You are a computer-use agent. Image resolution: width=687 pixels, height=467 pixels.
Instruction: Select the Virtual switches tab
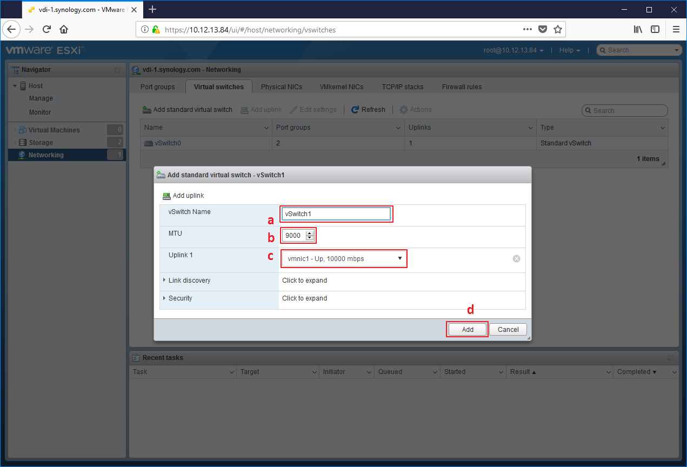219,86
